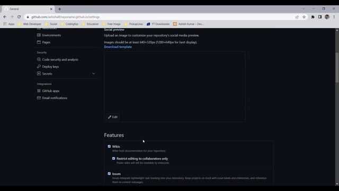
Task: Click the Pages browser icon
Action: point(39,42)
